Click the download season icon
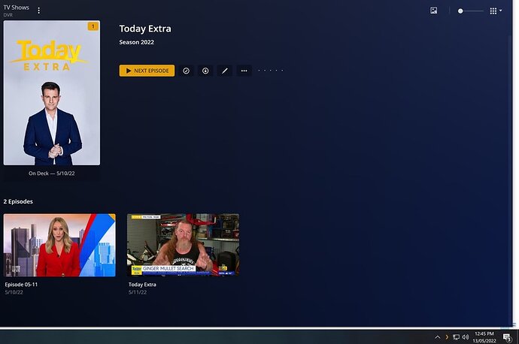The image size is (519, 344). 205,71
